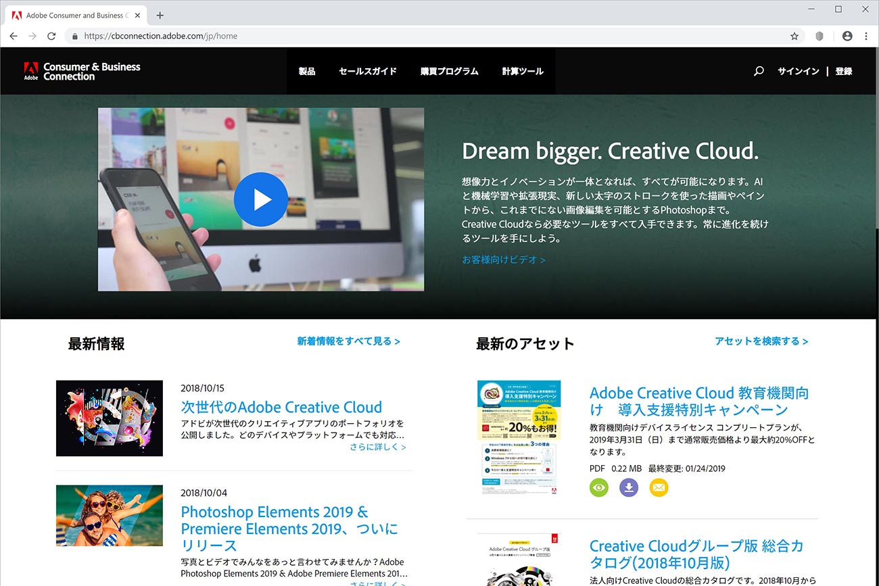Viewport: 879px width, 586px height.
Task: Play the Creative Cloud hero video
Action: (x=261, y=199)
